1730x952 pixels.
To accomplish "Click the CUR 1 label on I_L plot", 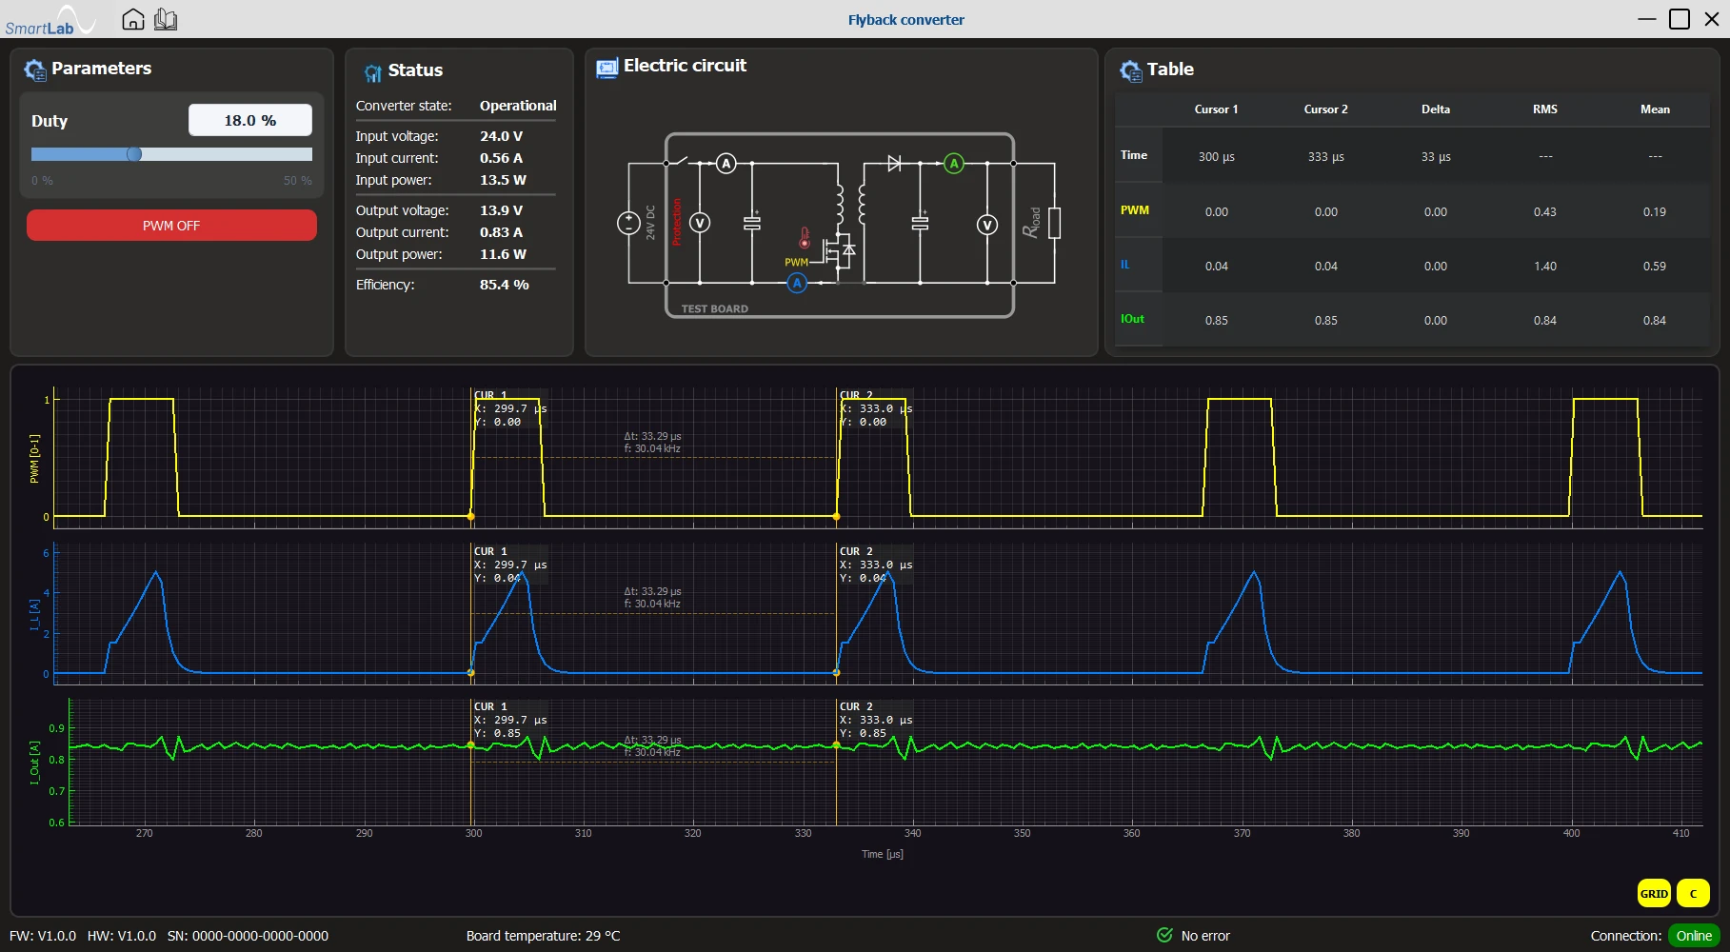I will [x=491, y=551].
